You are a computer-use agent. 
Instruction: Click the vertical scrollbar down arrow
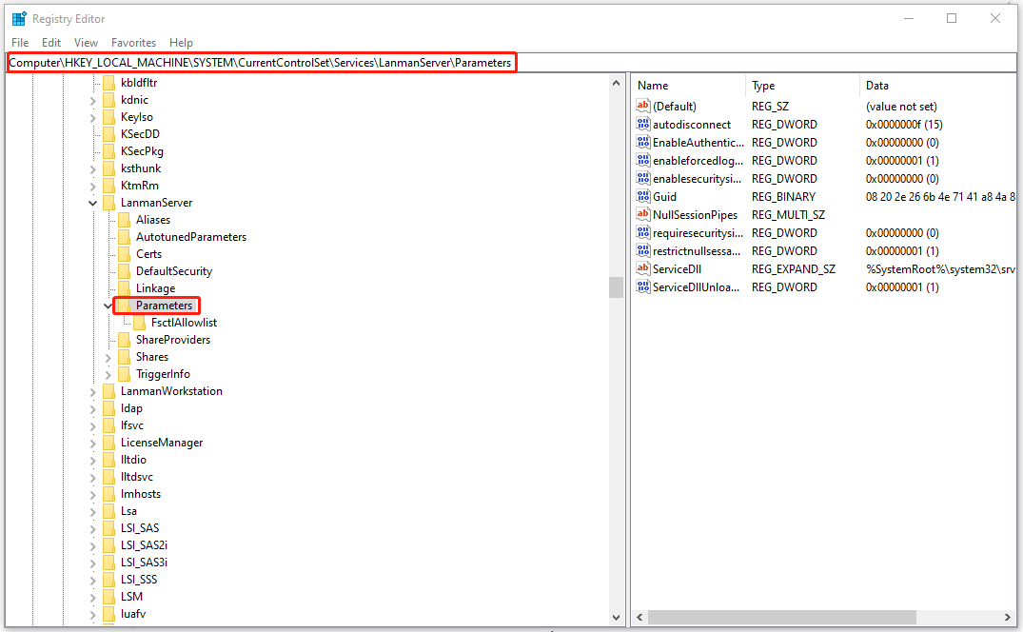click(616, 617)
